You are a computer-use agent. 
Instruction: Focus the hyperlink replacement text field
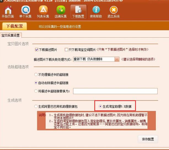pos(115,91)
